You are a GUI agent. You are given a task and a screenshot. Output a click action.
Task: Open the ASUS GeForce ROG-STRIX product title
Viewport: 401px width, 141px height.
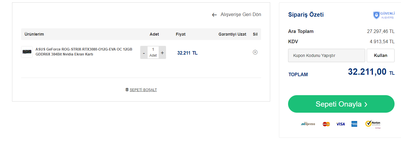click(x=84, y=52)
